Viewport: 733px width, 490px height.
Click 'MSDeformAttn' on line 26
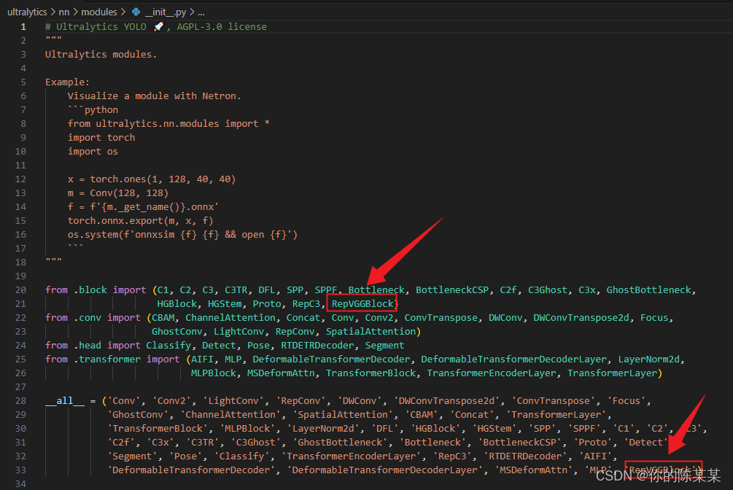pos(281,373)
